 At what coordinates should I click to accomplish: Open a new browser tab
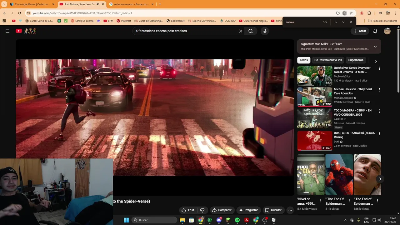click(x=160, y=4)
